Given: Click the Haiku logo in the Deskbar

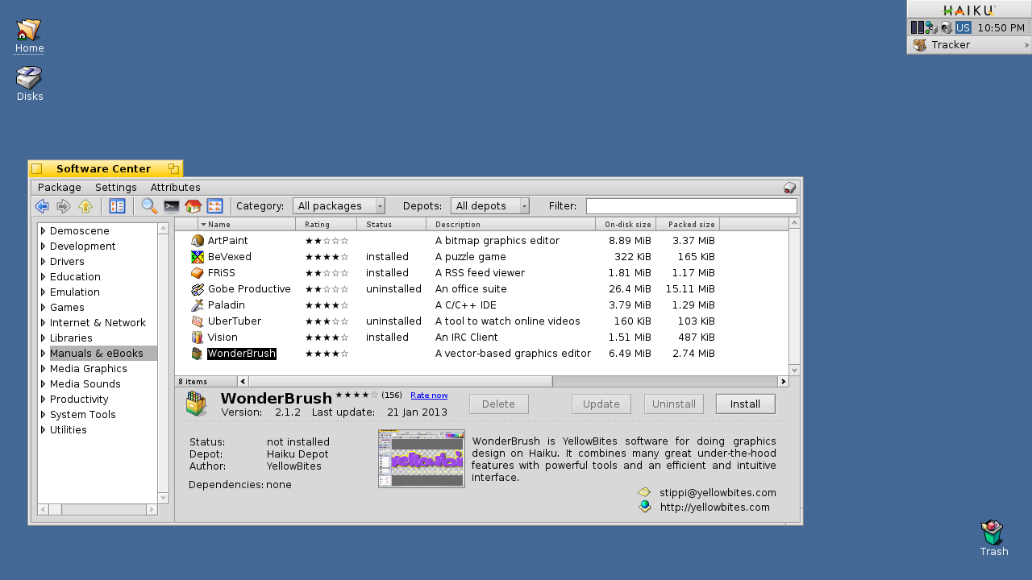Looking at the screenshot, I should [969, 10].
